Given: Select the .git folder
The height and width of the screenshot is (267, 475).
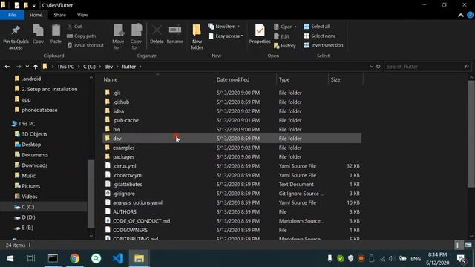Looking at the screenshot, I should pyautogui.click(x=232, y=93).
